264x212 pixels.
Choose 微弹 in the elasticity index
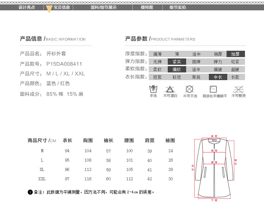pyautogui.click(x=196, y=62)
